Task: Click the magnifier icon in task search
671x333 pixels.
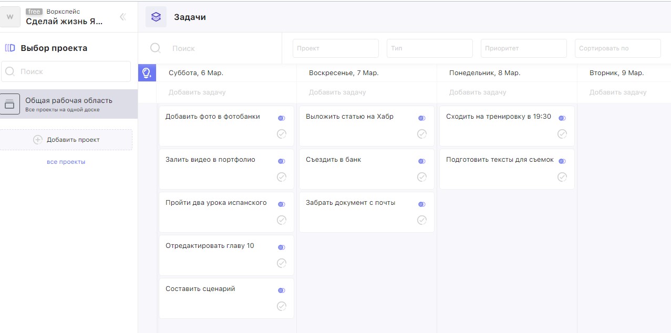Action: [x=156, y=48]
